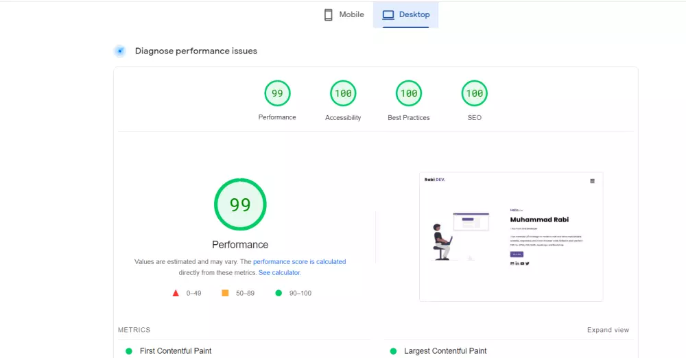The image size is (686, 358).
Task: Follow the 'See calculator' link
Action: click(279, 273)
